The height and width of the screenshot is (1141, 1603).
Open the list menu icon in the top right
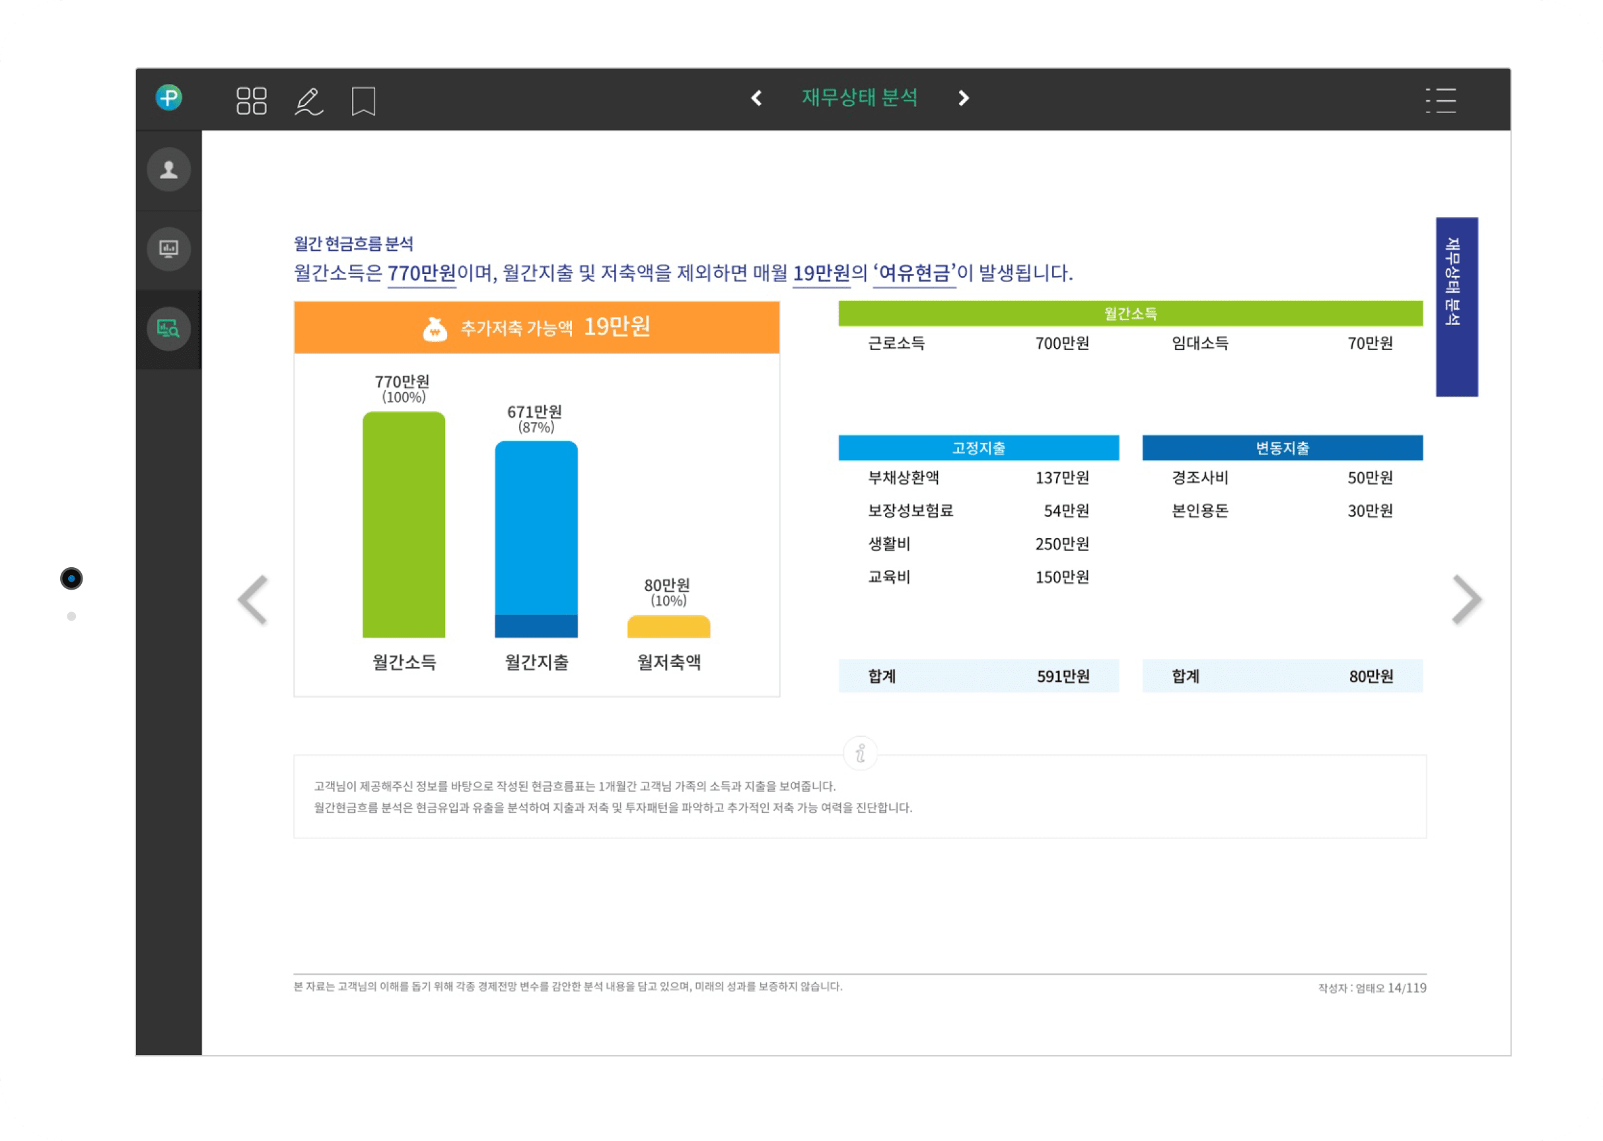pos(1441,100)
